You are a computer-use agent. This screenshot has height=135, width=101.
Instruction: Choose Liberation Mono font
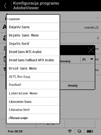pos(33,93)
